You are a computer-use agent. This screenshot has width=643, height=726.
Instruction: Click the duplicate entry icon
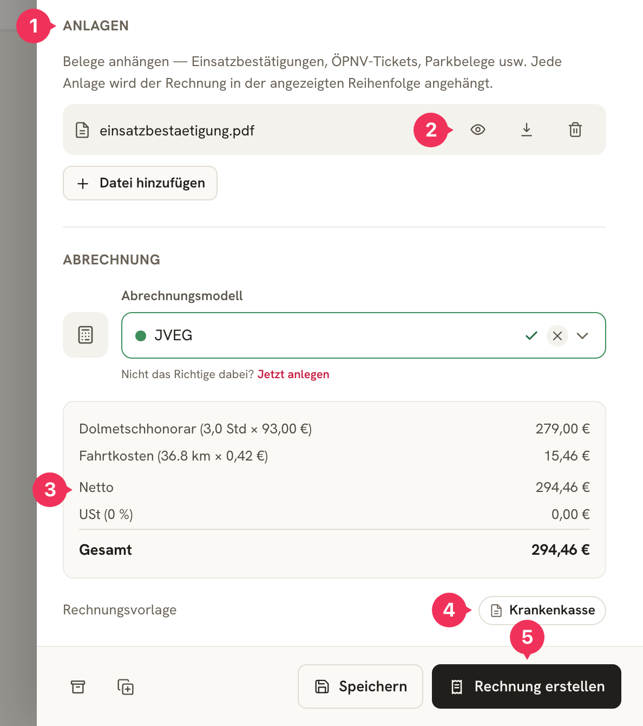coord(126,686)
